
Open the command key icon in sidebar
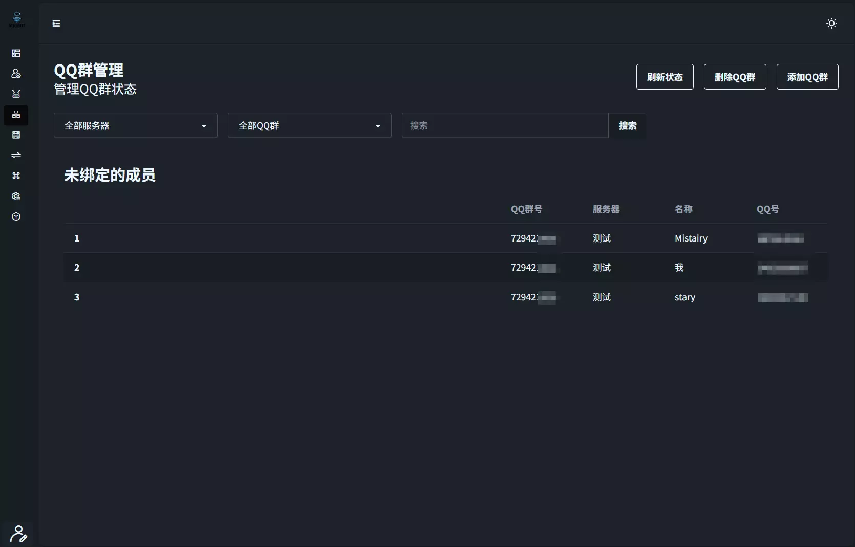(16, 176)
